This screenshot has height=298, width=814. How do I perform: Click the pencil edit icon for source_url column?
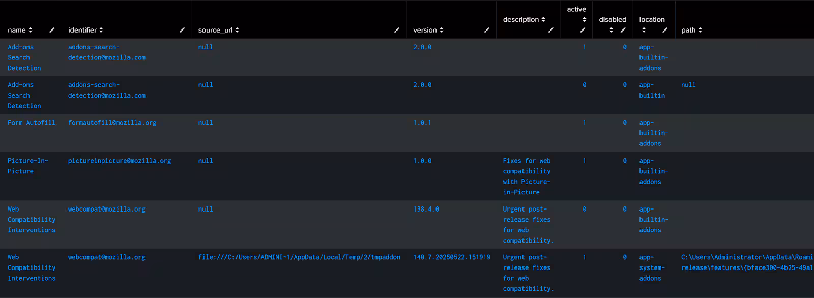(397, 30)
